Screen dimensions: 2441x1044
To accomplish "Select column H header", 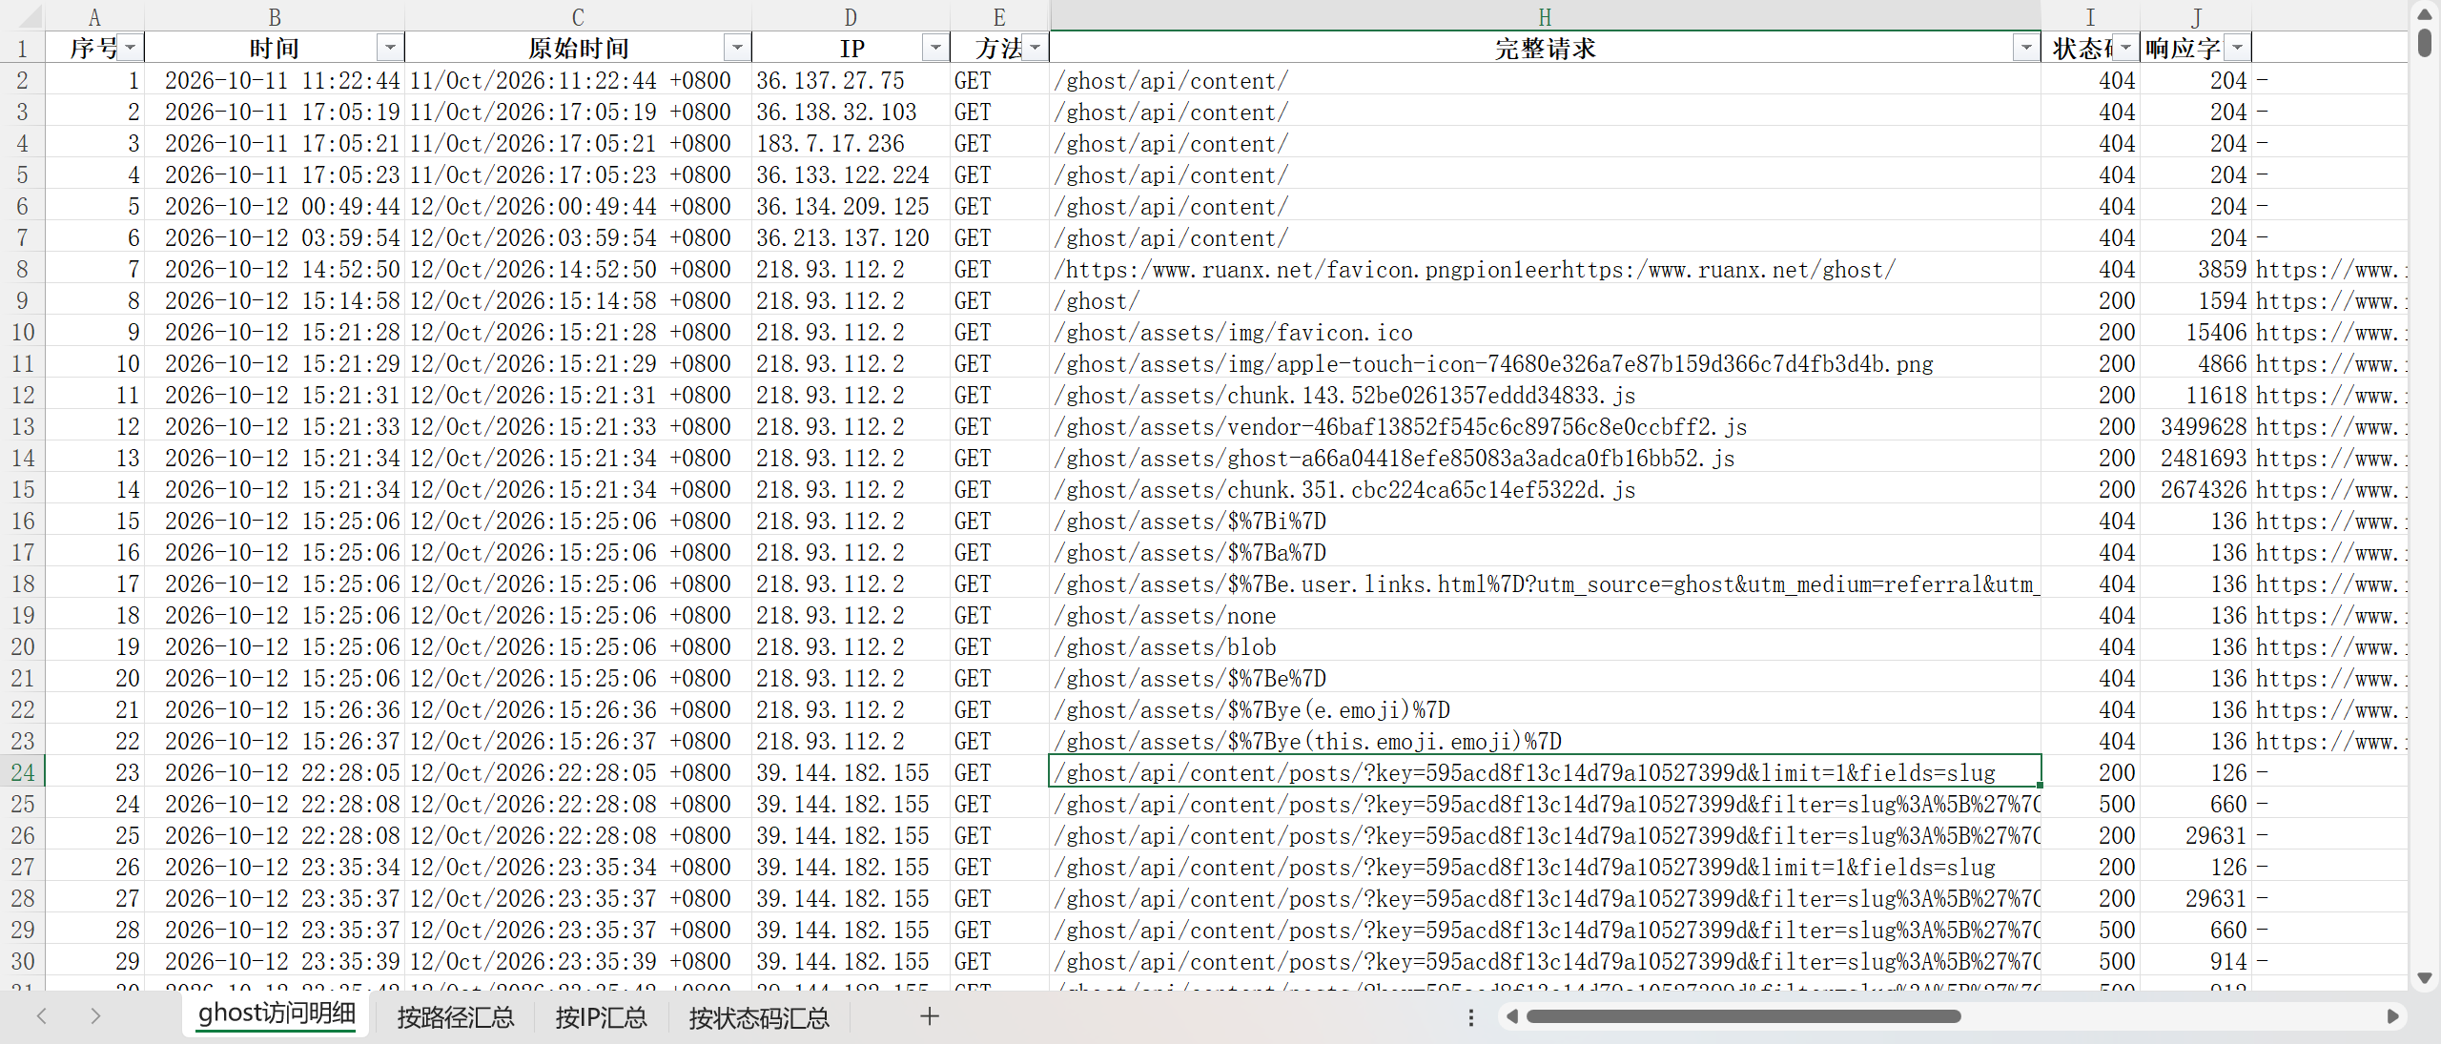I will tap(1545, 16).
